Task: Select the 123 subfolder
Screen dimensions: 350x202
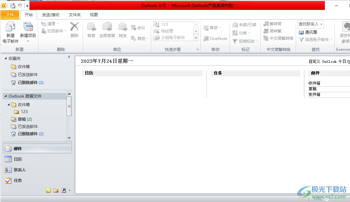Action: (21, 112)
